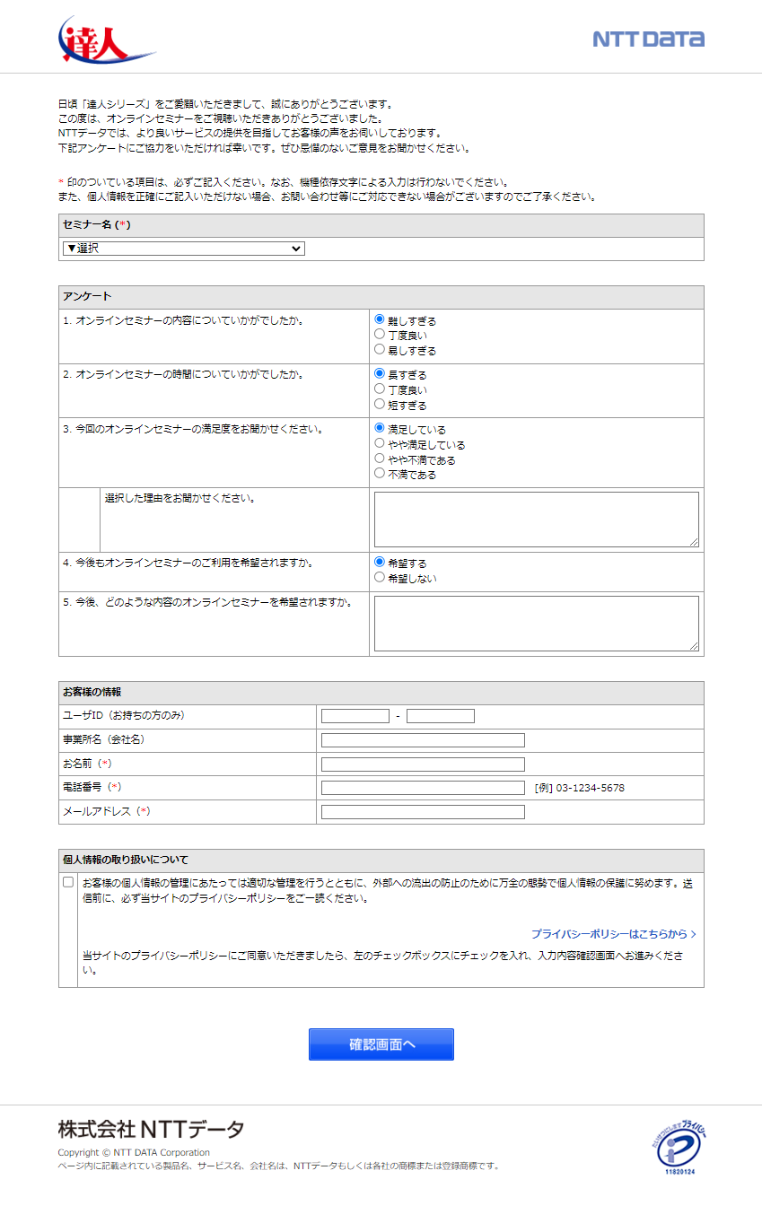762x1223 pixels.
Task: Click the メールアドレス email input field
Action: pos(423,812)
